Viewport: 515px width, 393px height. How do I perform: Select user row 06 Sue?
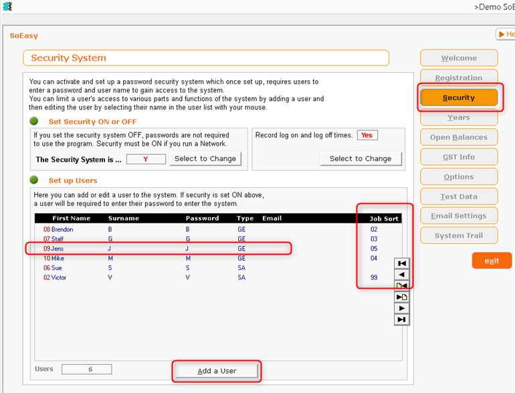[218, 268]
